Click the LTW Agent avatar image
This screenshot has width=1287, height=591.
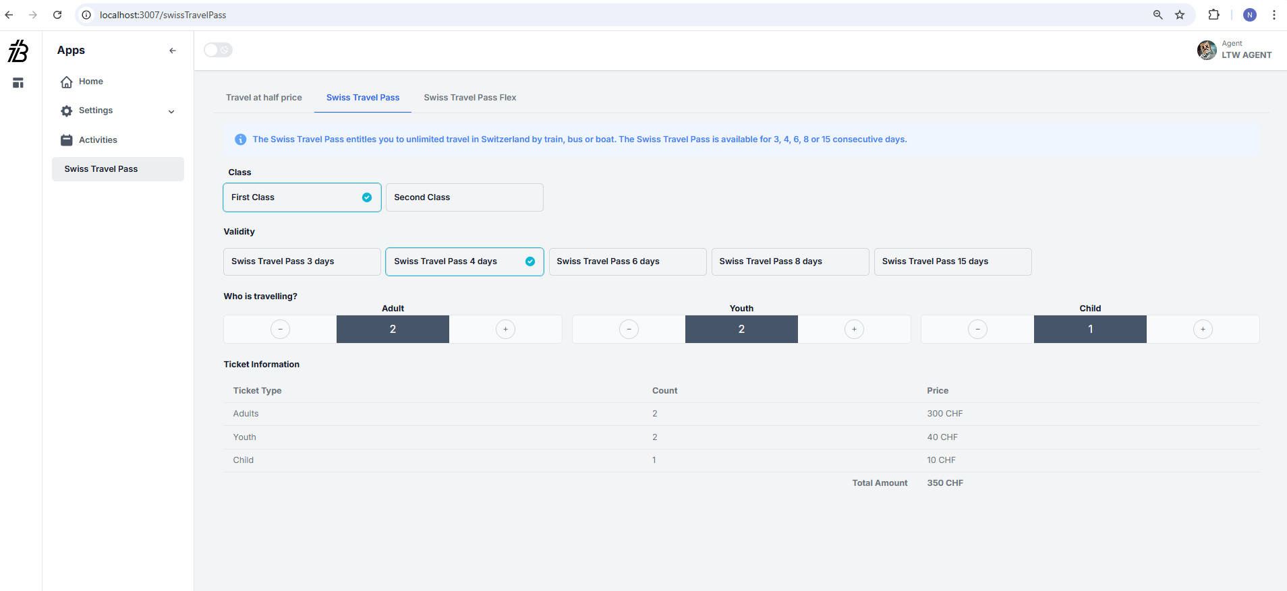[x=1207, y=50]
